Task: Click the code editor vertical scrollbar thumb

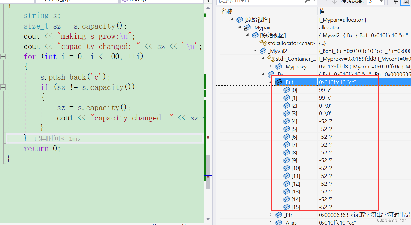Action: [x=208, y=172]
